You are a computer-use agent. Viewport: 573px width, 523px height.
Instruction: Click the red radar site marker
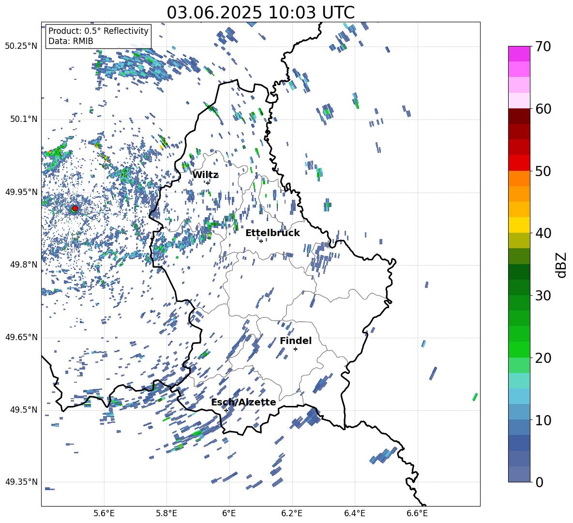pos(75,209)
